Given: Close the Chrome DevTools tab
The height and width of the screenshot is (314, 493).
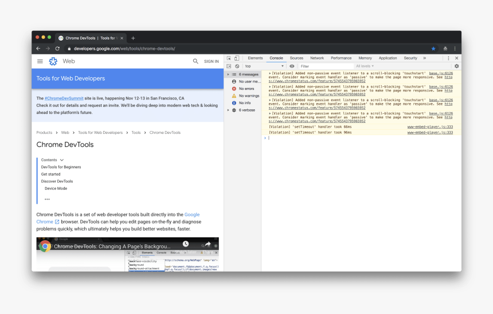Looking at the screenshot, I should click(x=122, y=38).
